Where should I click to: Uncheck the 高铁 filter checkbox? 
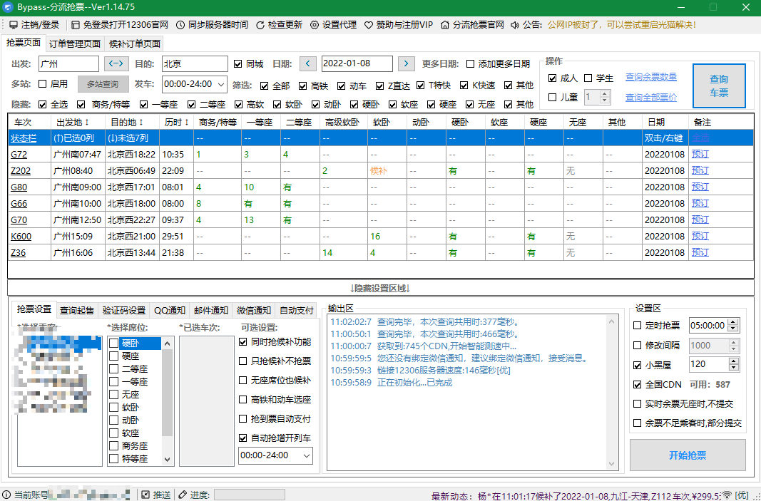tap(303, 86)
